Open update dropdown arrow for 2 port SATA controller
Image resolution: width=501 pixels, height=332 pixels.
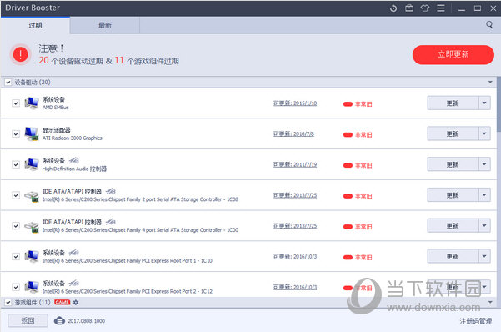point(484,195)
